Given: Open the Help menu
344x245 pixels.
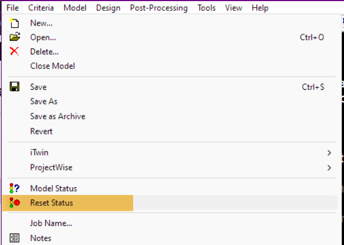Looking at the screenshot, I should tap(260, 8).
